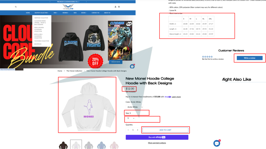Select the light blue hoodie thumbnail
The height and width of the screenshot is (149, 266).
[102, 145]
